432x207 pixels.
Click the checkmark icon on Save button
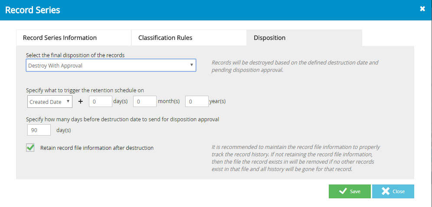coord(343,191)
